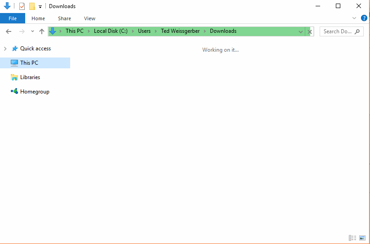Select Ted Weissgerber in the address path

click(x=180, y=31)
